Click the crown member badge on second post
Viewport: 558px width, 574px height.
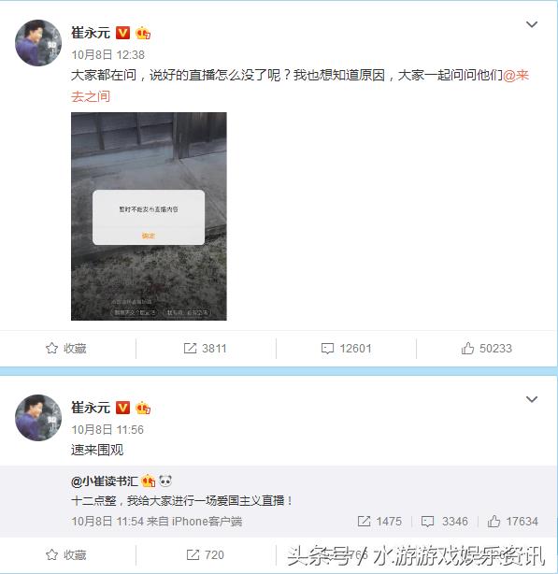point(143,408)
